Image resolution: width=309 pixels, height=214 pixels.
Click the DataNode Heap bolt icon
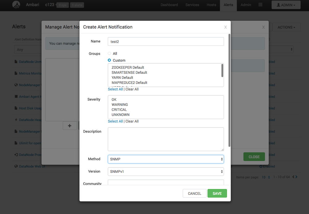(x=16, y=120)
